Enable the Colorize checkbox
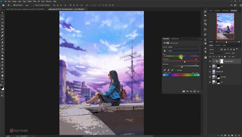 (176, 70)
